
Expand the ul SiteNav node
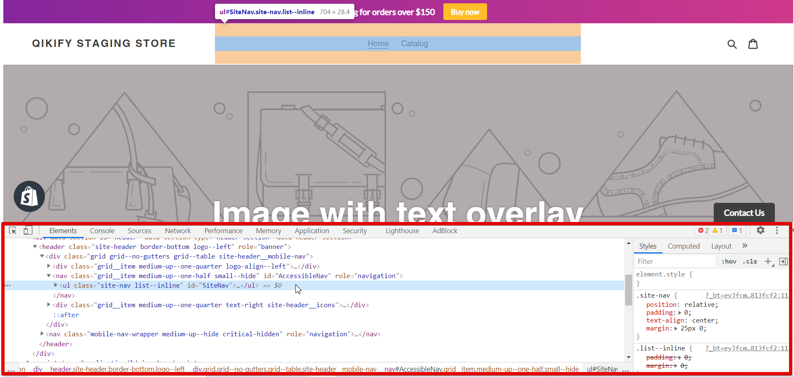tap(56, 285)
